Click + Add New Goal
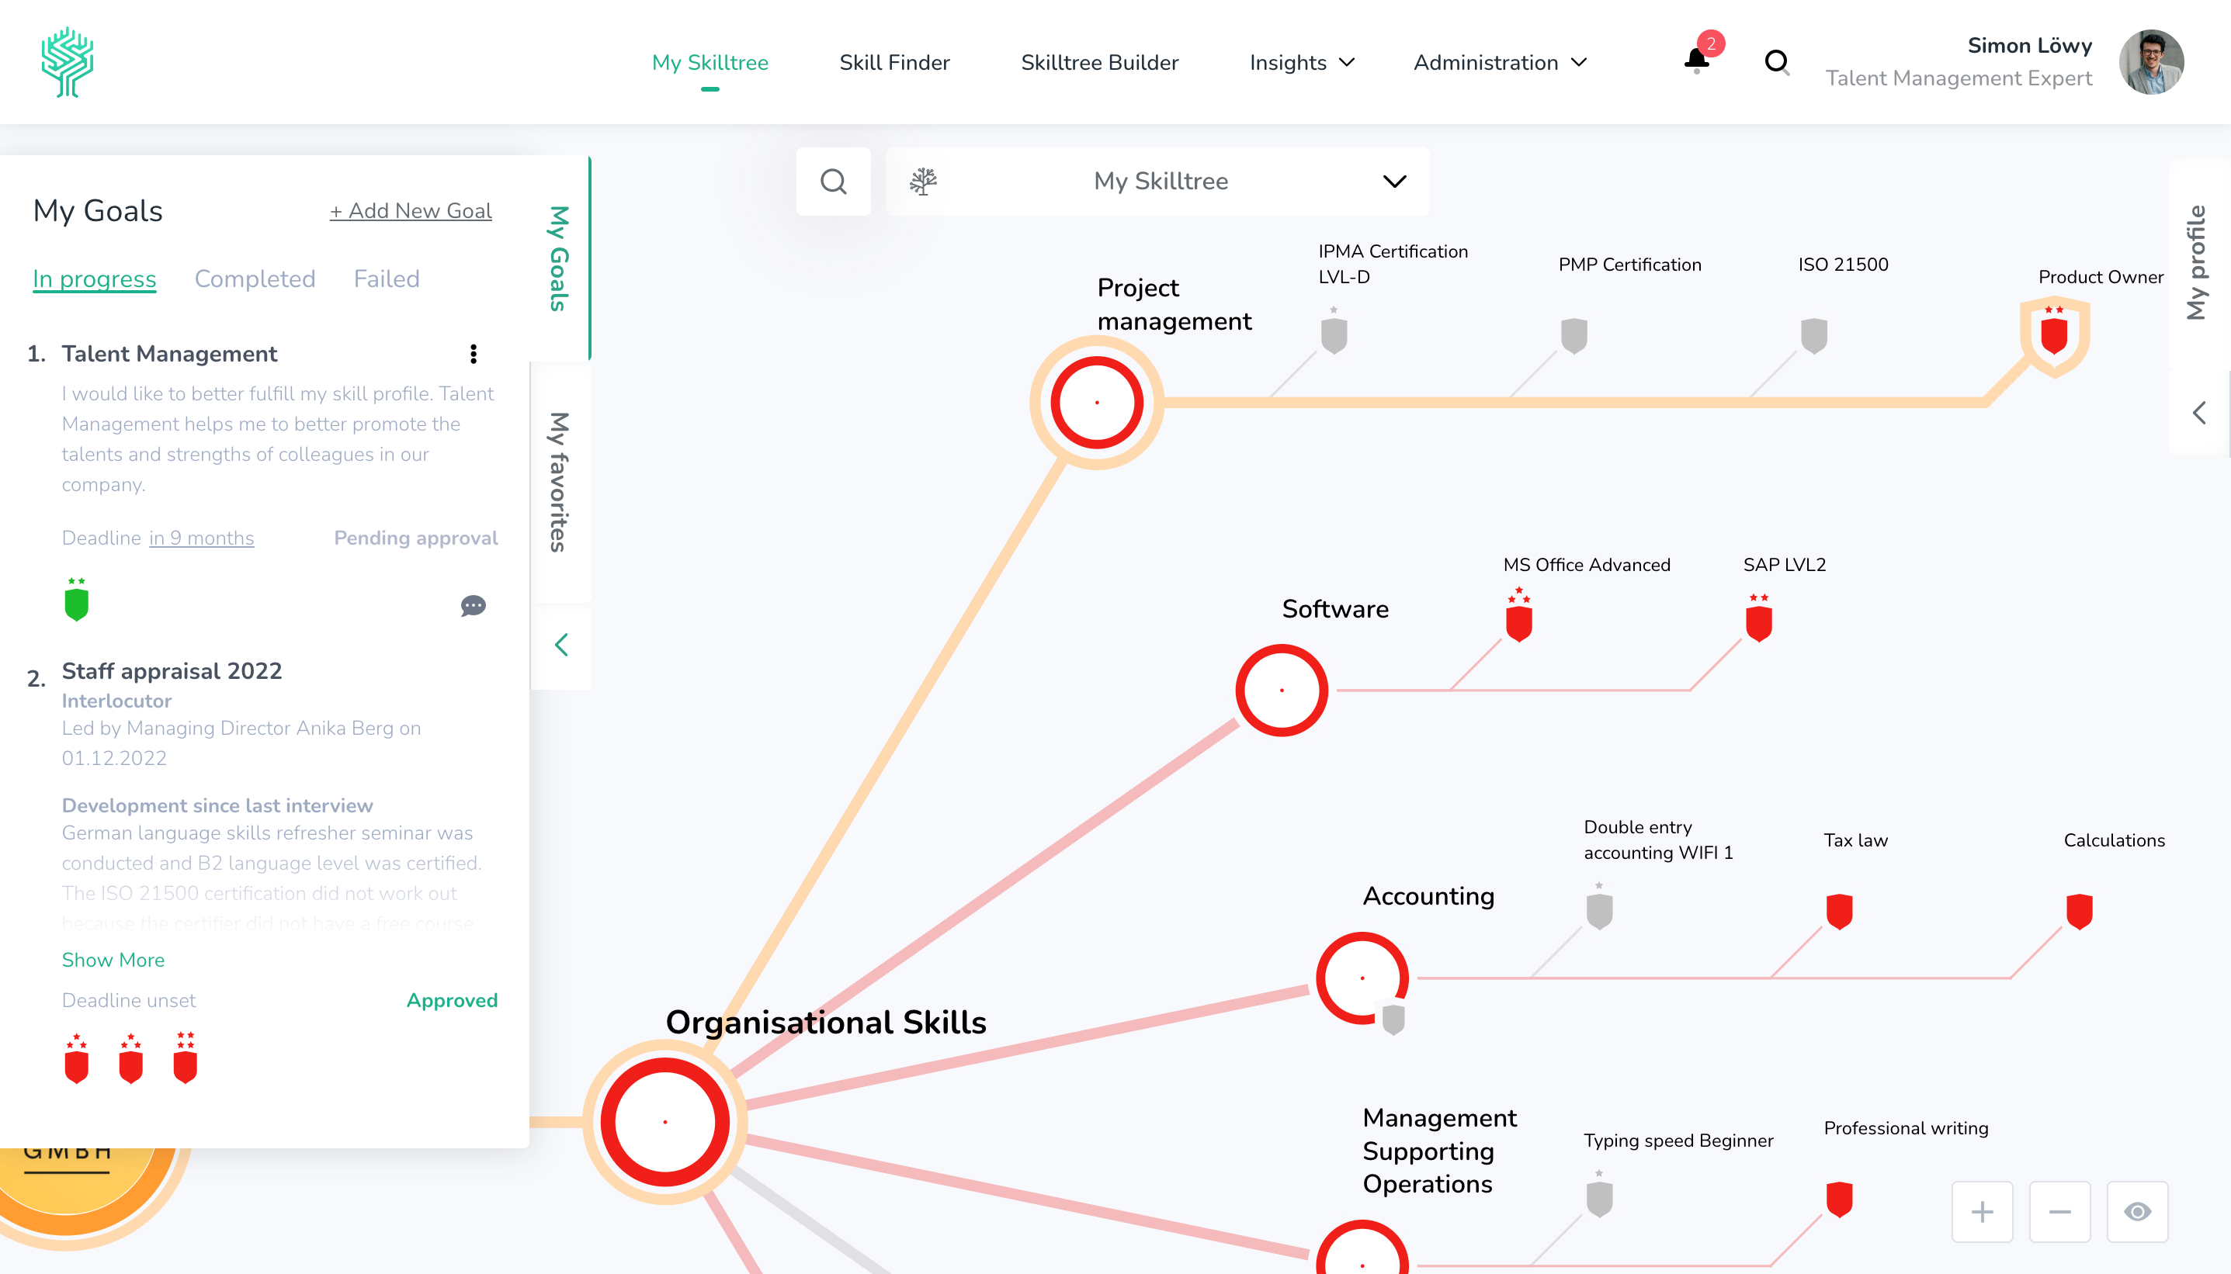Image resolution: width=2231 pixels, height=1274 pixels. 411,210
